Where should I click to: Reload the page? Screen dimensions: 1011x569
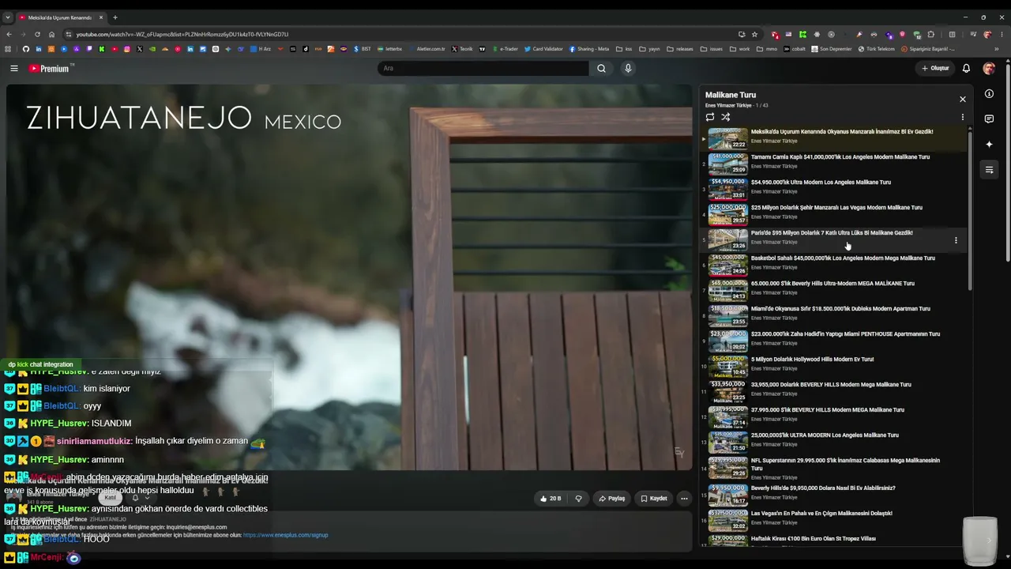point(37,34)
